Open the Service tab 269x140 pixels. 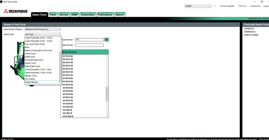(64, 15)
